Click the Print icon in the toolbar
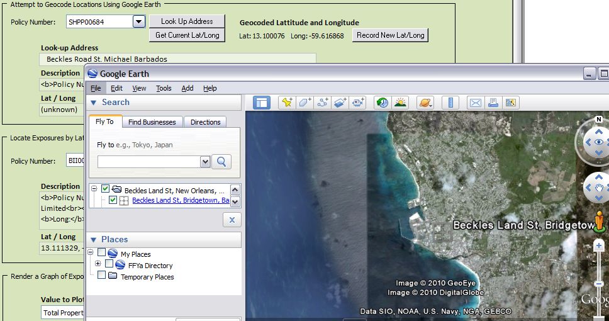The image size is (609, 321). 493,103
